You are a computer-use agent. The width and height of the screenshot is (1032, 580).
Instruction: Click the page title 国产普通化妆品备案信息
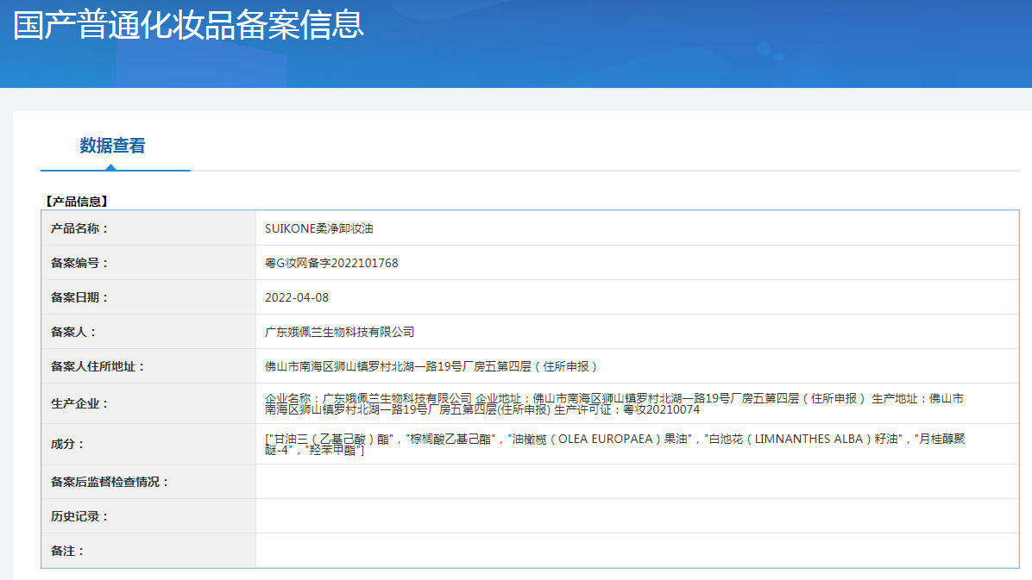[x=188, y=25]
